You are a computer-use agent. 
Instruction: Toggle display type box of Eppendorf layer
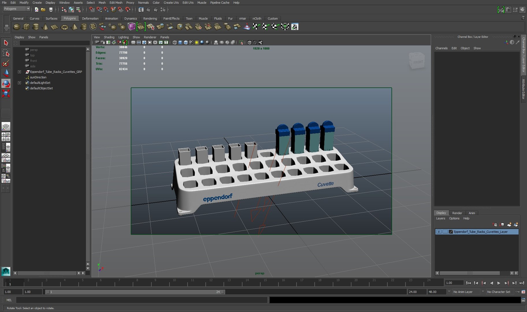coord(445,232)
